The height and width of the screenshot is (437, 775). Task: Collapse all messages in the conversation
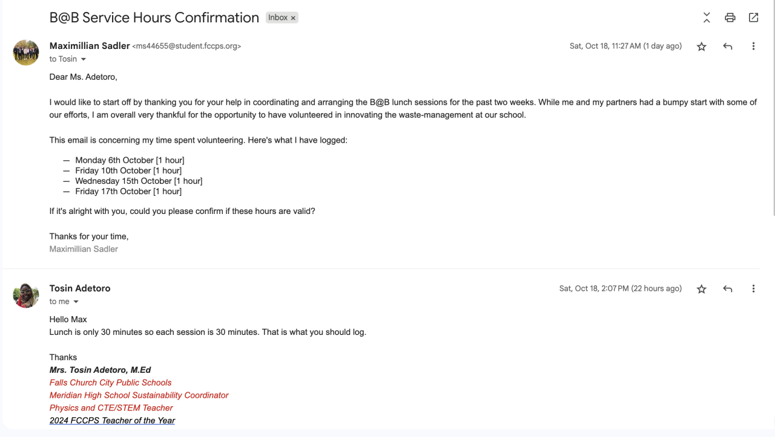point(707,18)
